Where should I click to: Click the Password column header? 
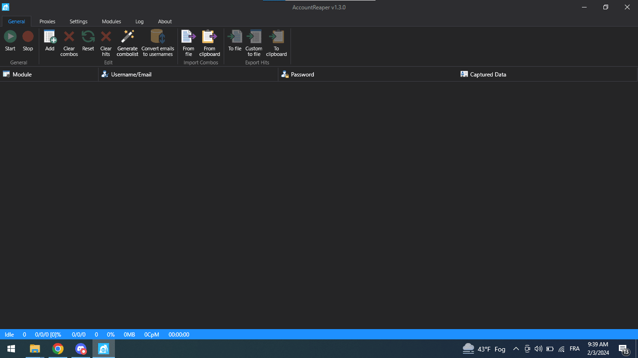[x=368, y=74]
